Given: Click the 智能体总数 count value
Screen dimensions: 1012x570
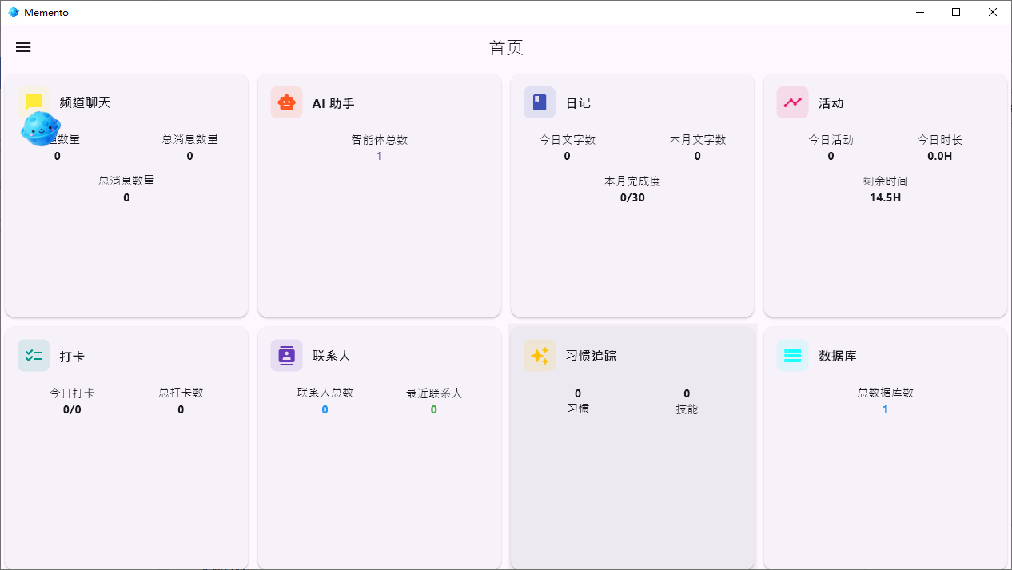Looking at the screenshot, I should pyautogui.click(x=380, y=156).
